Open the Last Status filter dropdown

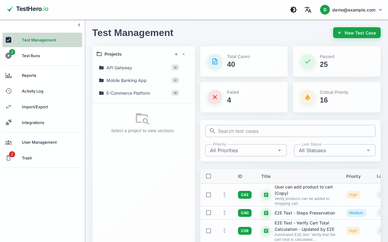pos(335,150)
